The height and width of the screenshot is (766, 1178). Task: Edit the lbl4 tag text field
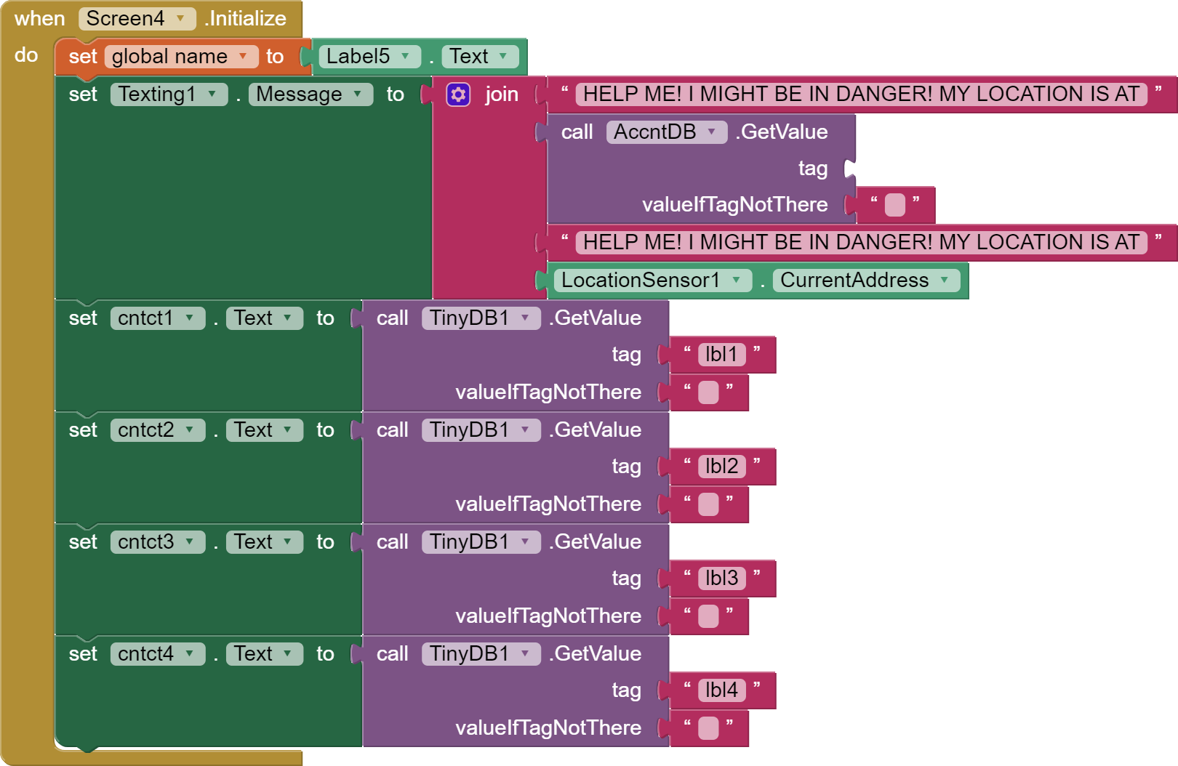(721, 690)
